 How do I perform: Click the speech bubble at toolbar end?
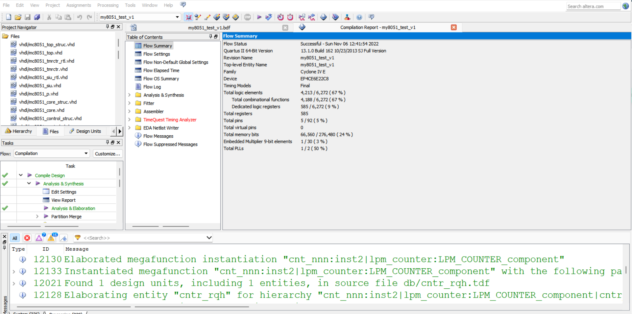coord(371,17)
